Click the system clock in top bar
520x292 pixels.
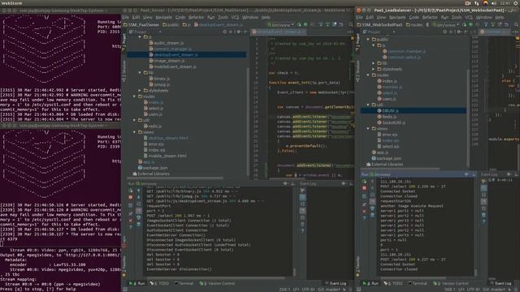505,3
